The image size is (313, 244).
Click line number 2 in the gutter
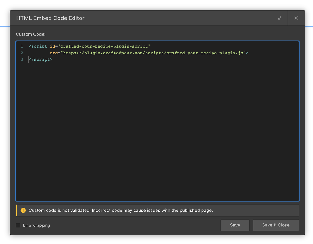tap(22, 53)
